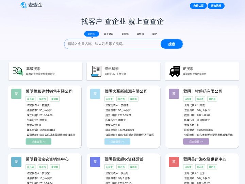Click avatar tile of 蒙阴县家超农资经营部
Image resolution: width=245 pixels, height=184 pixels.
click(95, 162)
